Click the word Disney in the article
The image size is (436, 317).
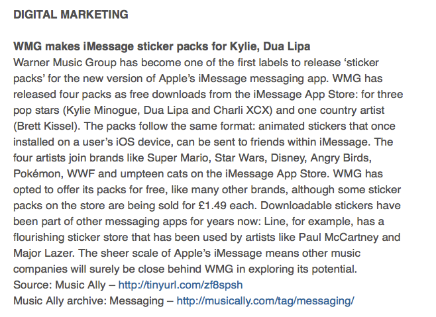click(288, 158)
